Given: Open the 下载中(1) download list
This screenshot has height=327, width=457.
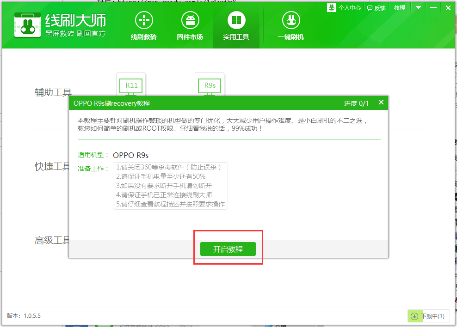Looking at the screenshot, I should [429, 316].
